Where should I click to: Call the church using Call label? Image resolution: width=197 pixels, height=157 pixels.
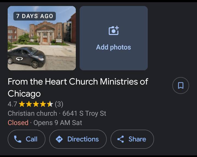pos(31,139)
